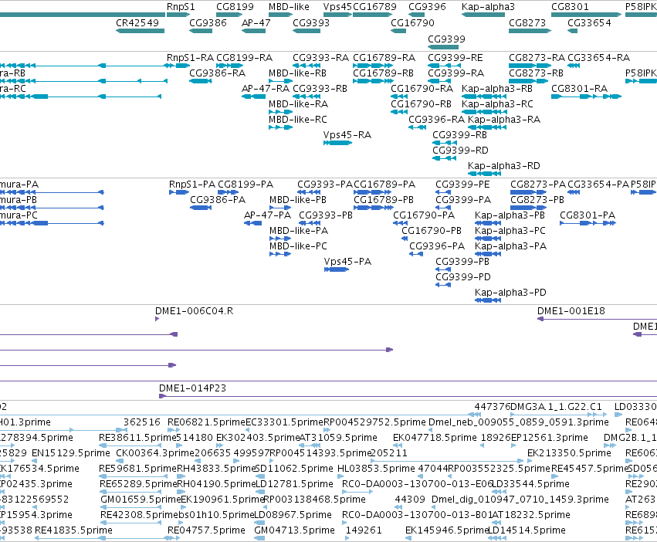The height and width of the screenshot is (542, 657).
Task: Click transcript label CG9399-RE
Action: 455,57
